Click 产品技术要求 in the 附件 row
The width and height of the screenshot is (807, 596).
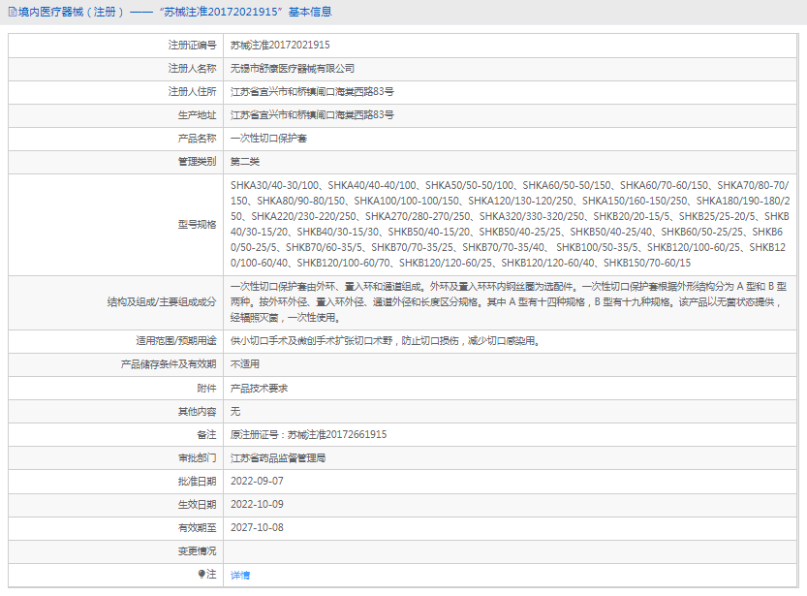[259, 388]
